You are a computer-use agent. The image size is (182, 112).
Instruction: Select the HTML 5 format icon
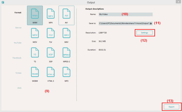coord(51,72)
